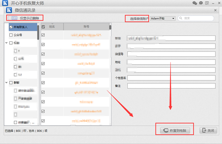
Task: Toggle the 仅显示已删除 OFF switch
Action: (x=13, y=18)
